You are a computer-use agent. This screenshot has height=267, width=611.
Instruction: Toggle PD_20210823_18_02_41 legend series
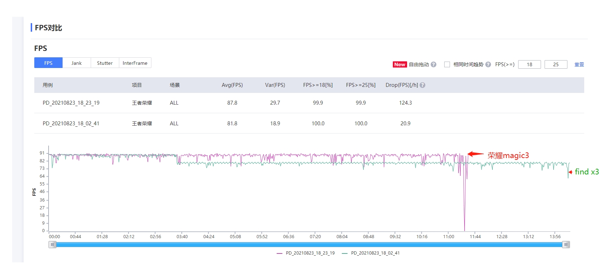371,253
